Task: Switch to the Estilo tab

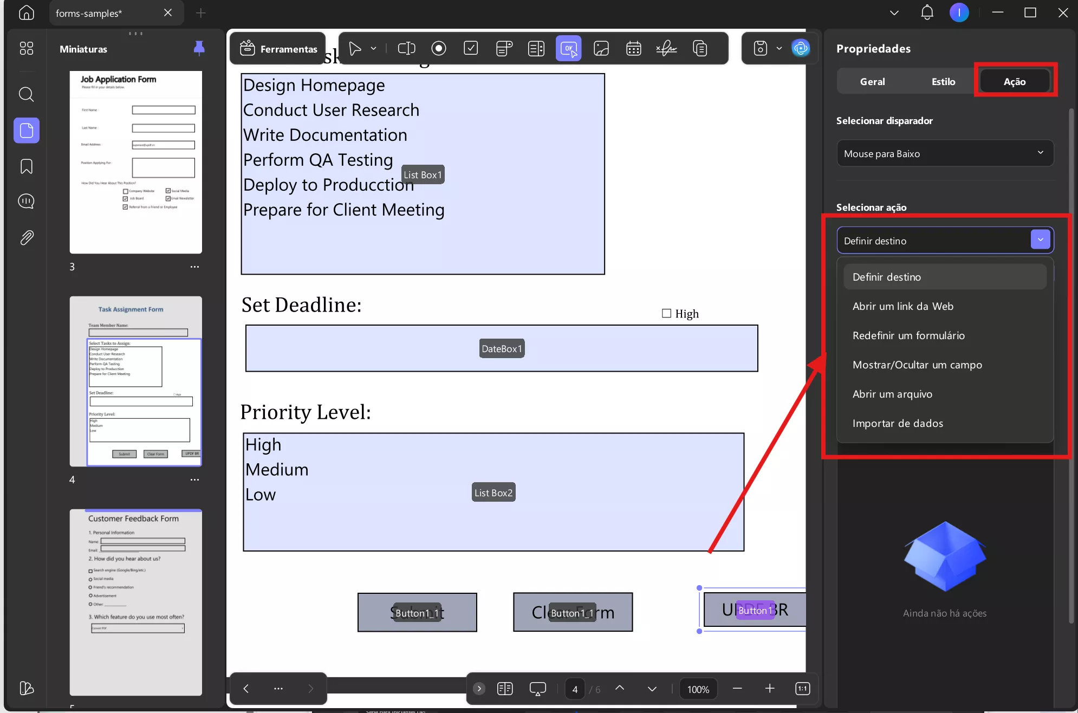Action: click(x=943, y=81)
